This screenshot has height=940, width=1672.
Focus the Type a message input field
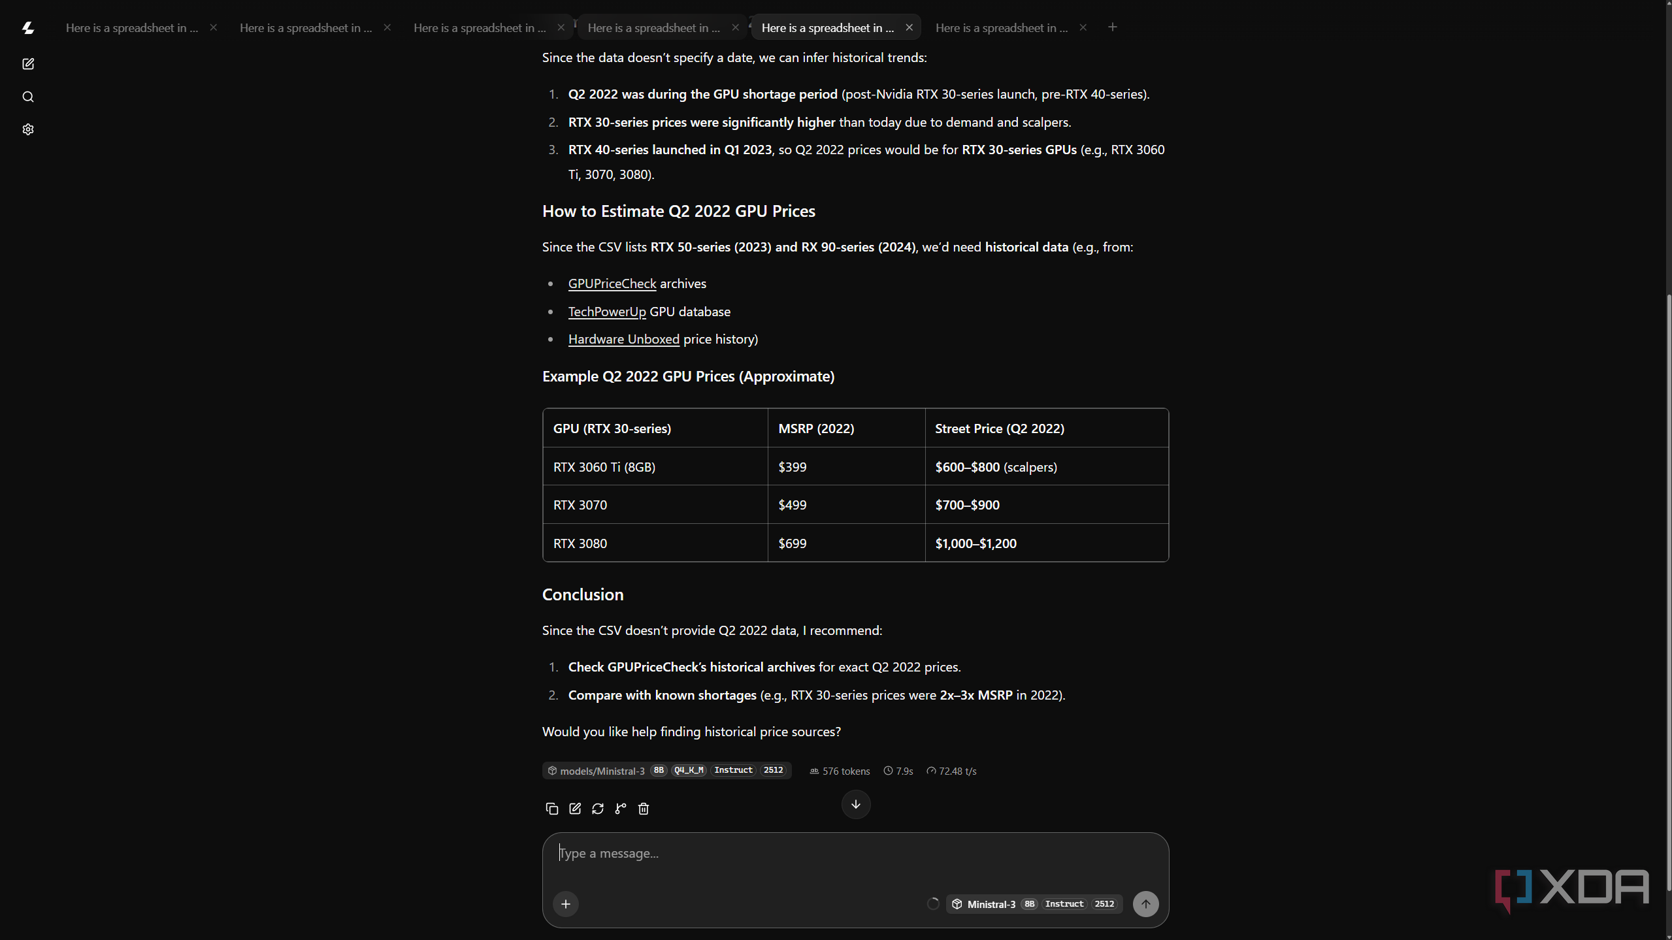point(855,854)
